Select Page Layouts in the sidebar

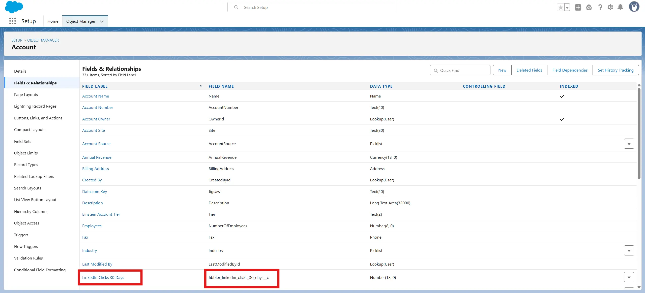click(x=26, y=95)
